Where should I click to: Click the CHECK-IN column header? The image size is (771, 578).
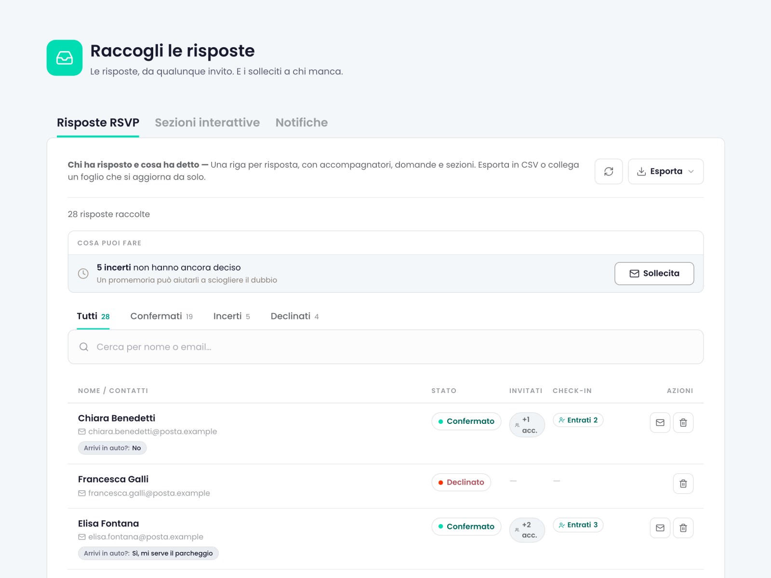572,391
